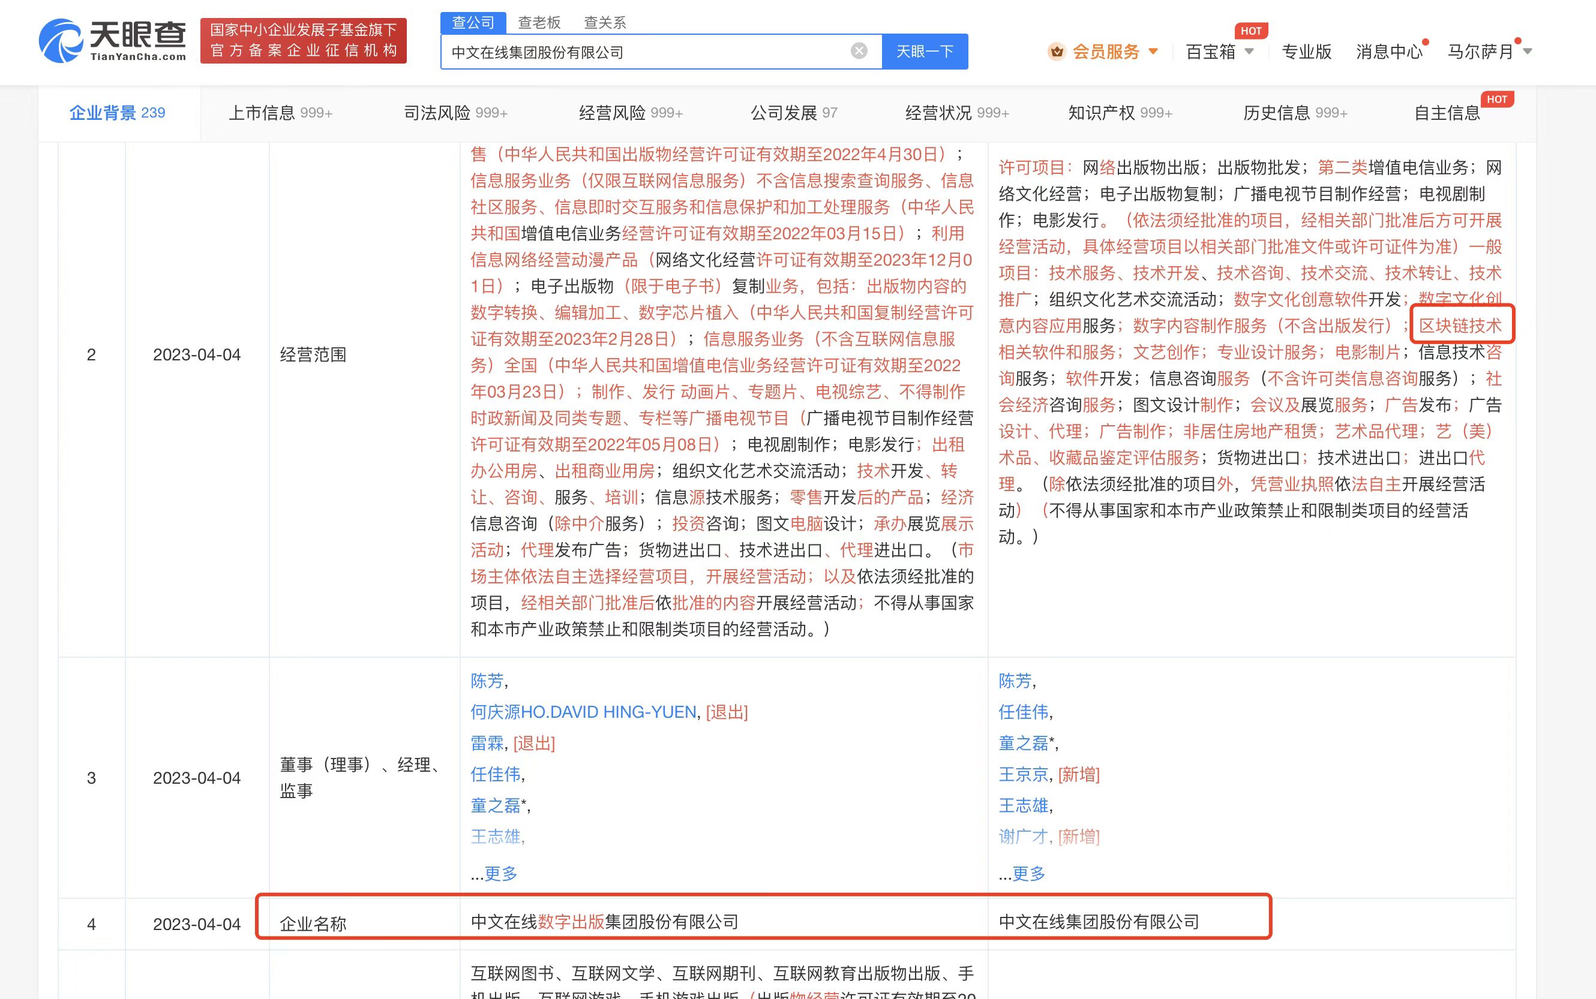This screenshot has height=999, width=1596.
Task: Click the red 国家中小企业发展子基金旗下 banner
Action: pyautogui.click(x=304, y=41)
